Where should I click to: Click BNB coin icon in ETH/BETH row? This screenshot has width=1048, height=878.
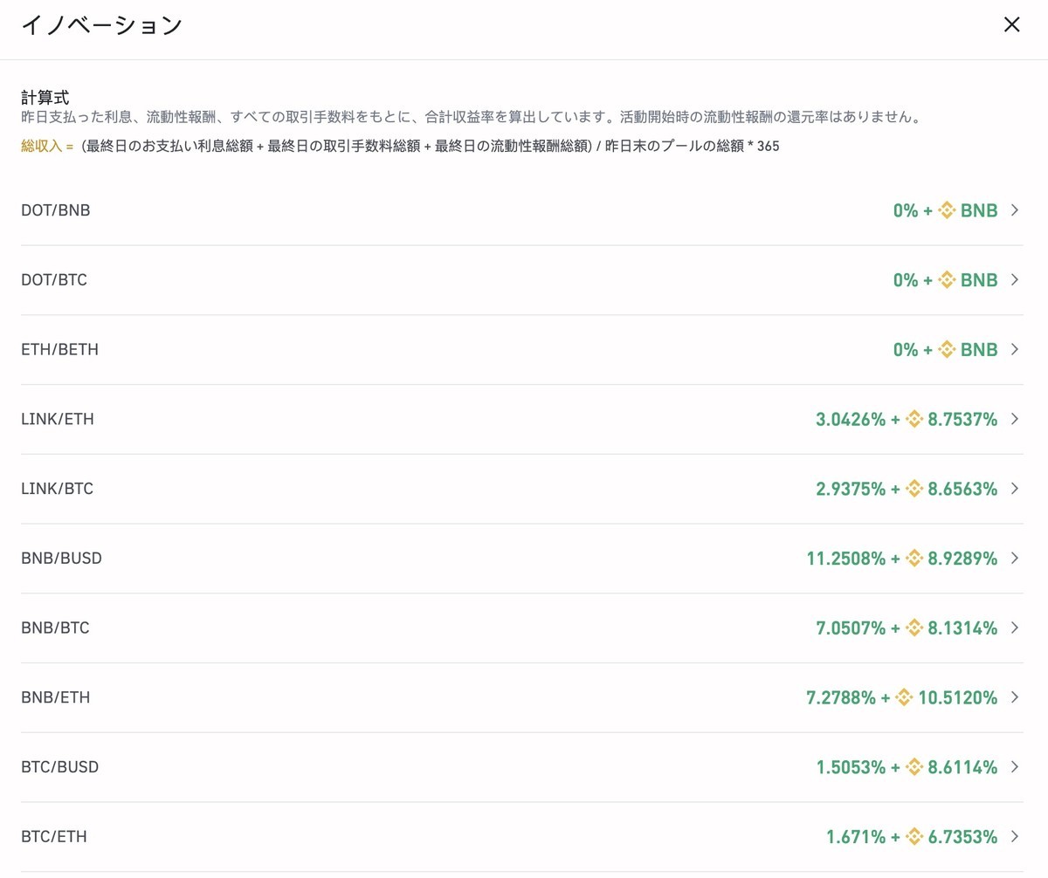(x=947, y=349)
